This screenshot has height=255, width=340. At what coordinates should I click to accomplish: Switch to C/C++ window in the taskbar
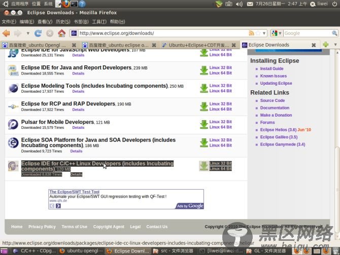tap(35, 251)
